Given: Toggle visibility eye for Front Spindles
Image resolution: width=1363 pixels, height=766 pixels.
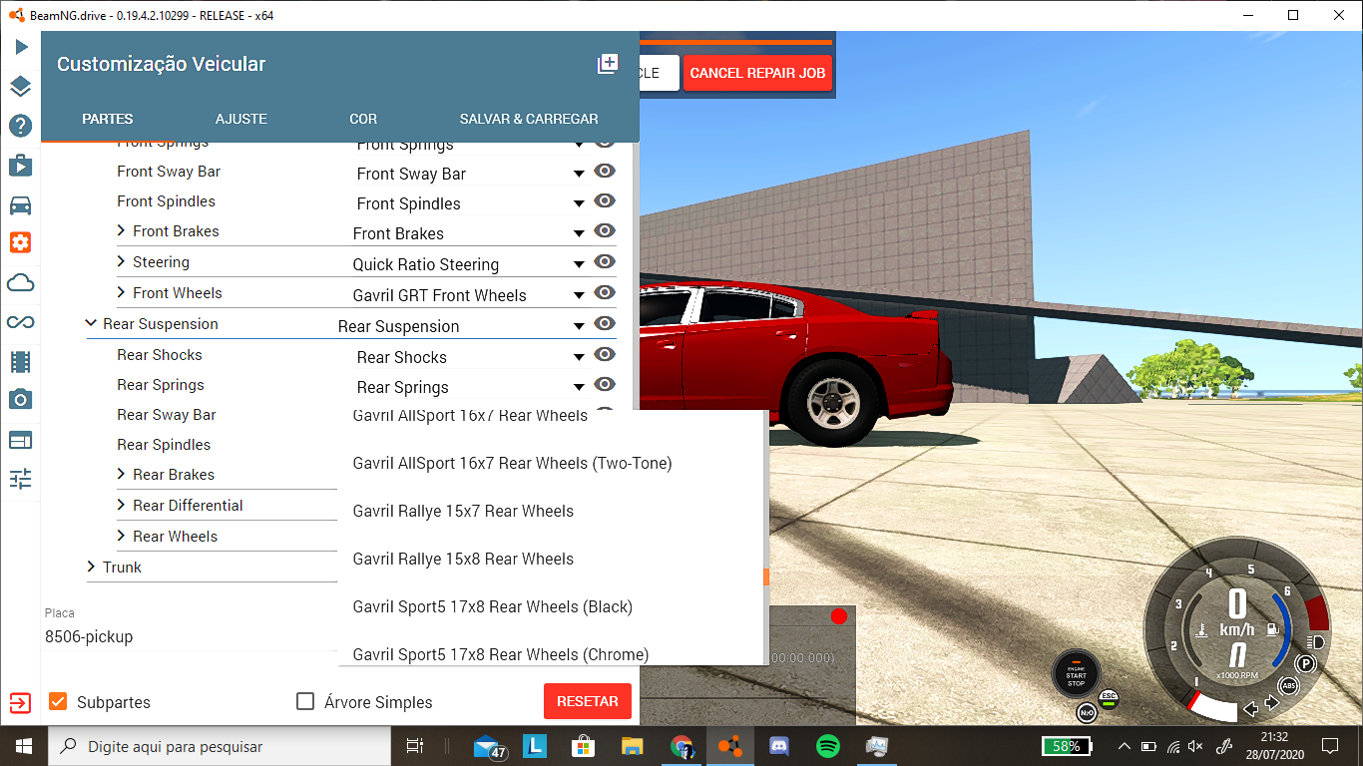Looking at the screenshot, I should (605, 201).
